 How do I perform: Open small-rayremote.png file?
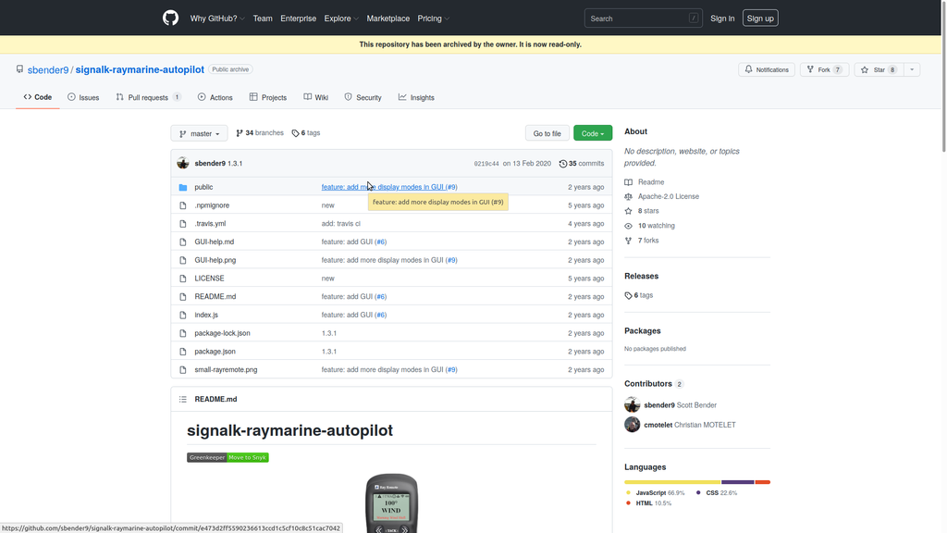pyautogui.click(x=226, y=370)
